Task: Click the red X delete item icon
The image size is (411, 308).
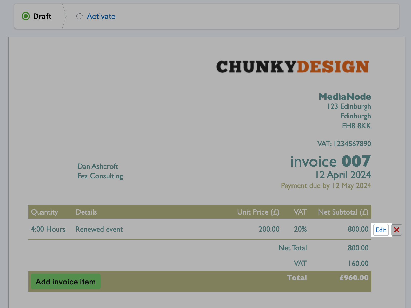Action: (x=396, y=230)
